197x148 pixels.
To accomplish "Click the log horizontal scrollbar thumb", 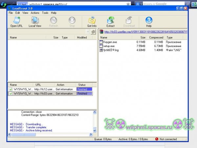I will click(x=24, y=135).
